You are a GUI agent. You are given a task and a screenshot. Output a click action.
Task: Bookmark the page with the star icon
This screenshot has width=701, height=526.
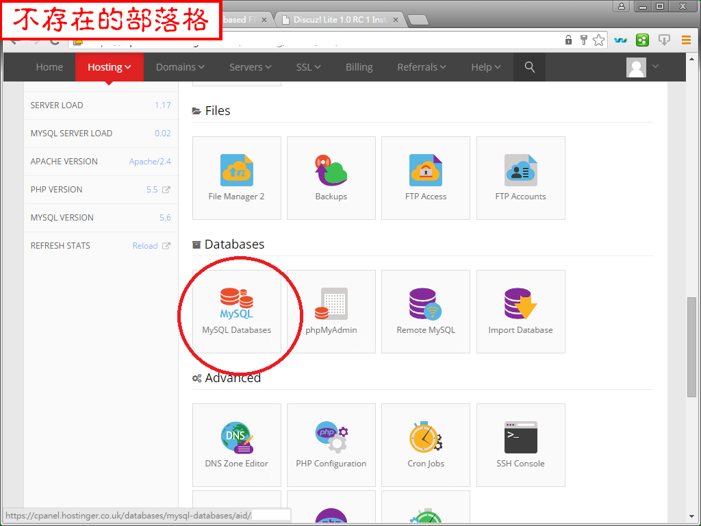(x=598, y=40)
